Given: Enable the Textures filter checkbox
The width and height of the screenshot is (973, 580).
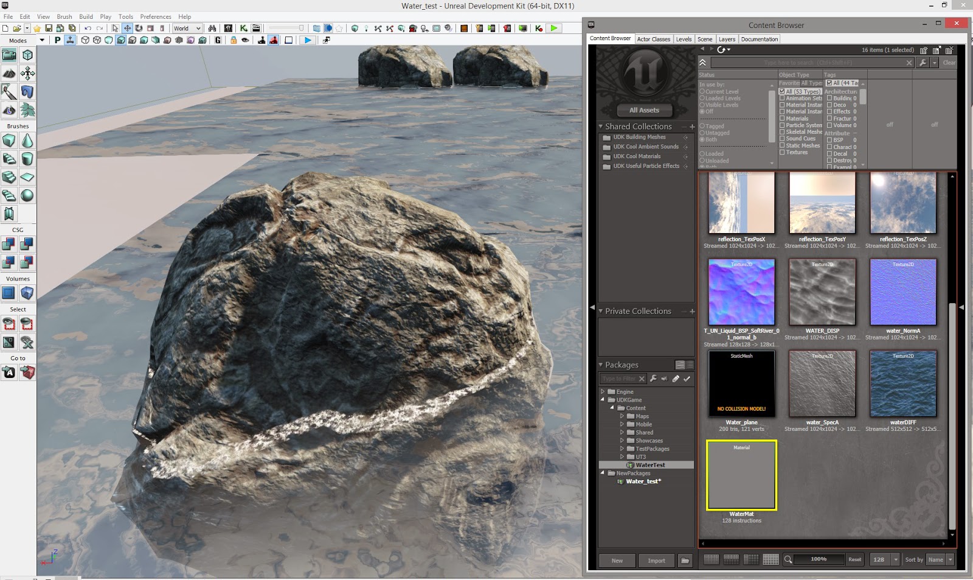Looking at the screenshot, I should pyautogui.click(x=782, y=152).
